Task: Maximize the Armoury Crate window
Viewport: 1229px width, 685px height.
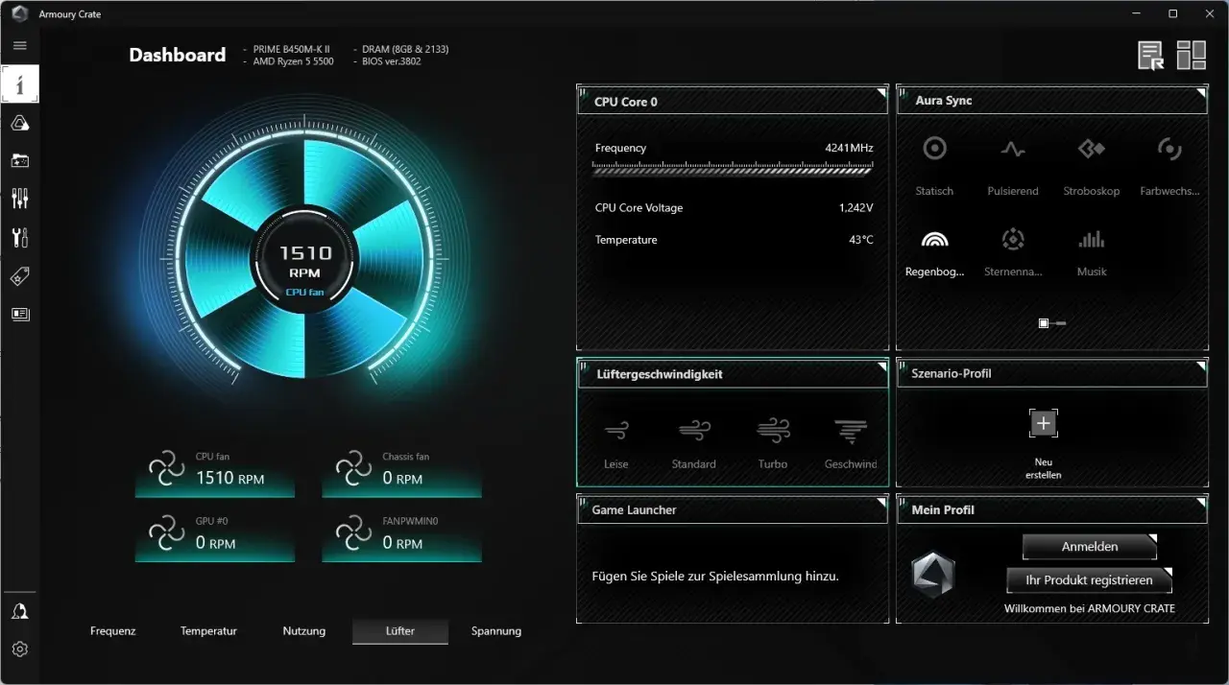Action: (x=1172, y=13)
